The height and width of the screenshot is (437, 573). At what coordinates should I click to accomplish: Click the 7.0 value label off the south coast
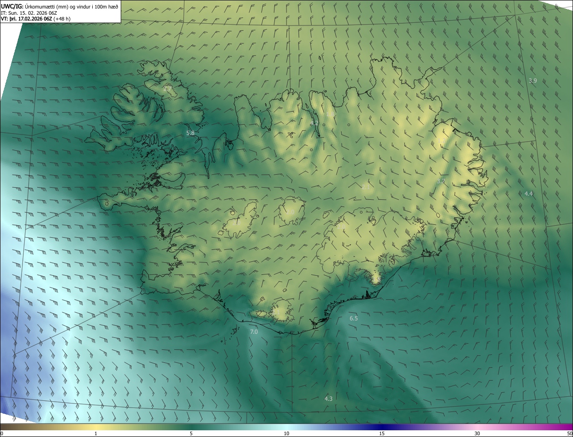pyautogui.click(x=254, y=332)
